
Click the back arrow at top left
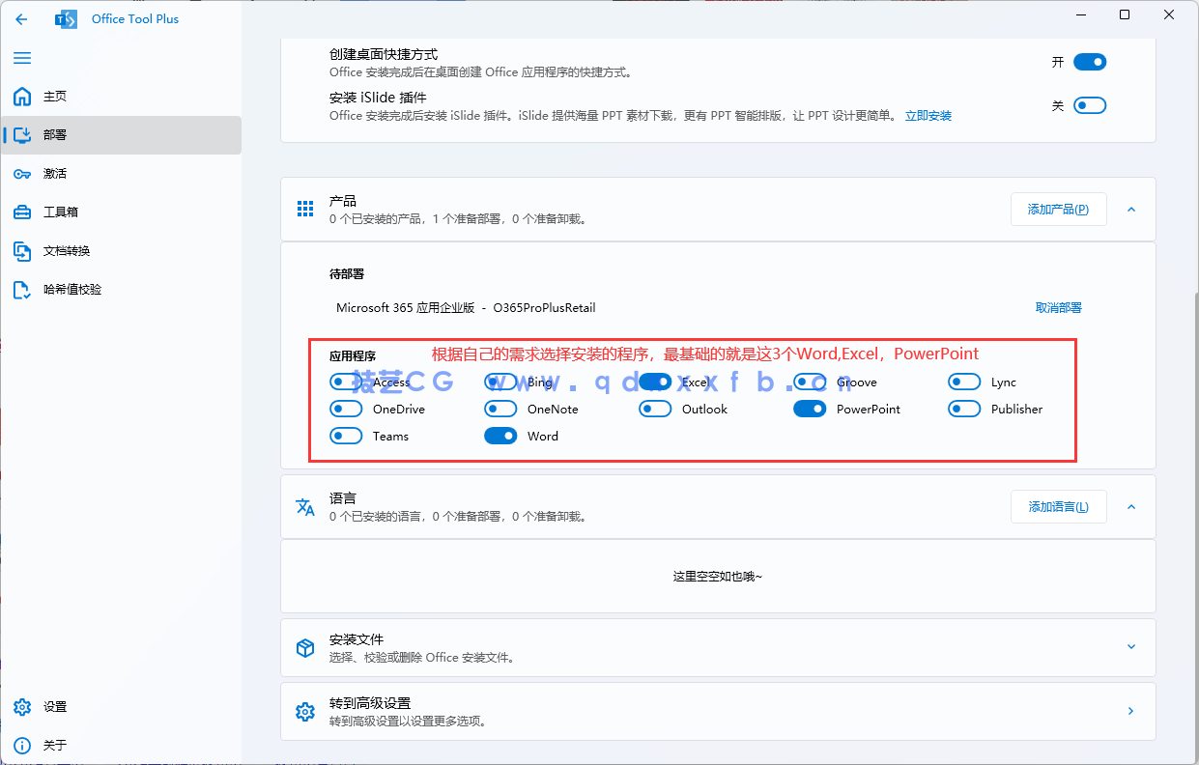(21, 18)
